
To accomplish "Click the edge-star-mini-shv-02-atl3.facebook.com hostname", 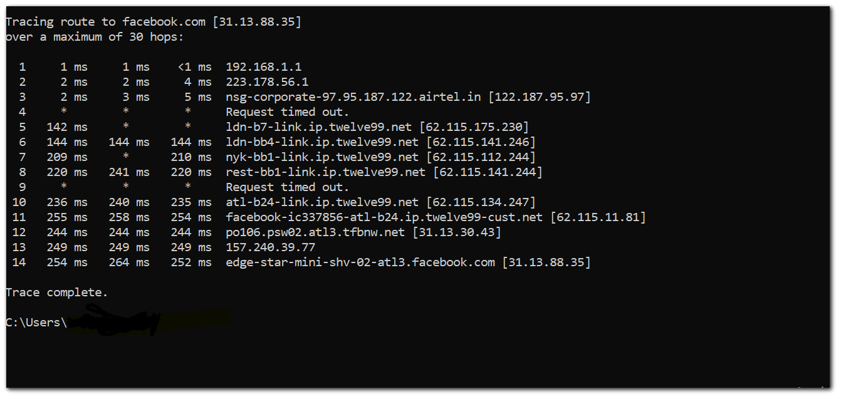I will click(360, 262).
